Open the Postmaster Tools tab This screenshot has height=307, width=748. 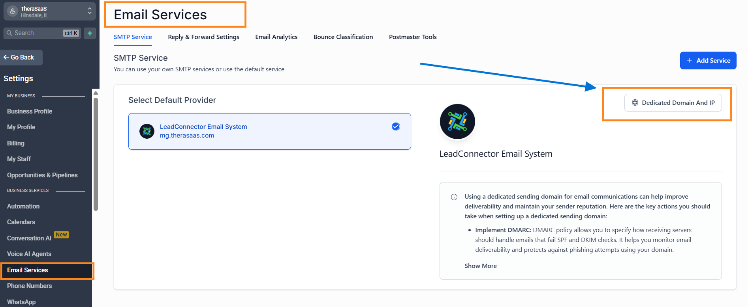pos(413,37)
